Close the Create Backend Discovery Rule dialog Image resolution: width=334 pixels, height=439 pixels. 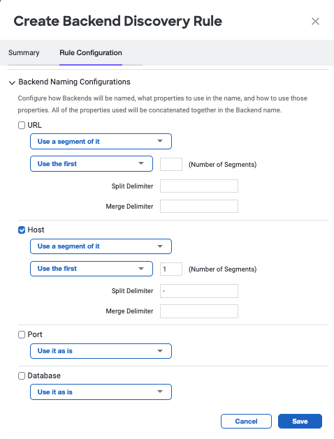pos(315,21)
